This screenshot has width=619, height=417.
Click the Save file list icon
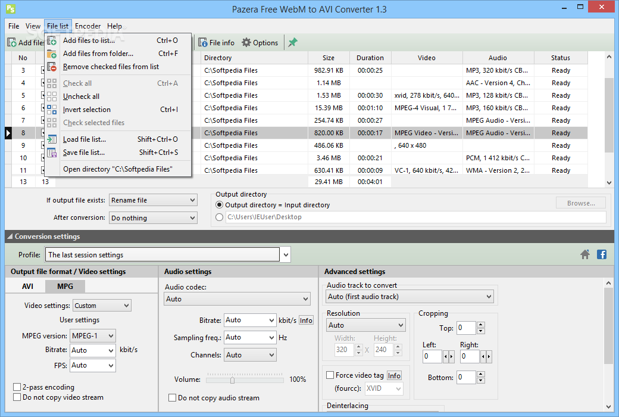[52, 153]
